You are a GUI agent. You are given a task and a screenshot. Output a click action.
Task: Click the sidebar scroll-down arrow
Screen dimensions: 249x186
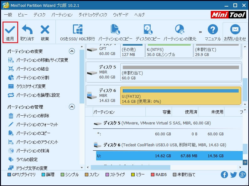pyautogui.click(x=82, y=168)
